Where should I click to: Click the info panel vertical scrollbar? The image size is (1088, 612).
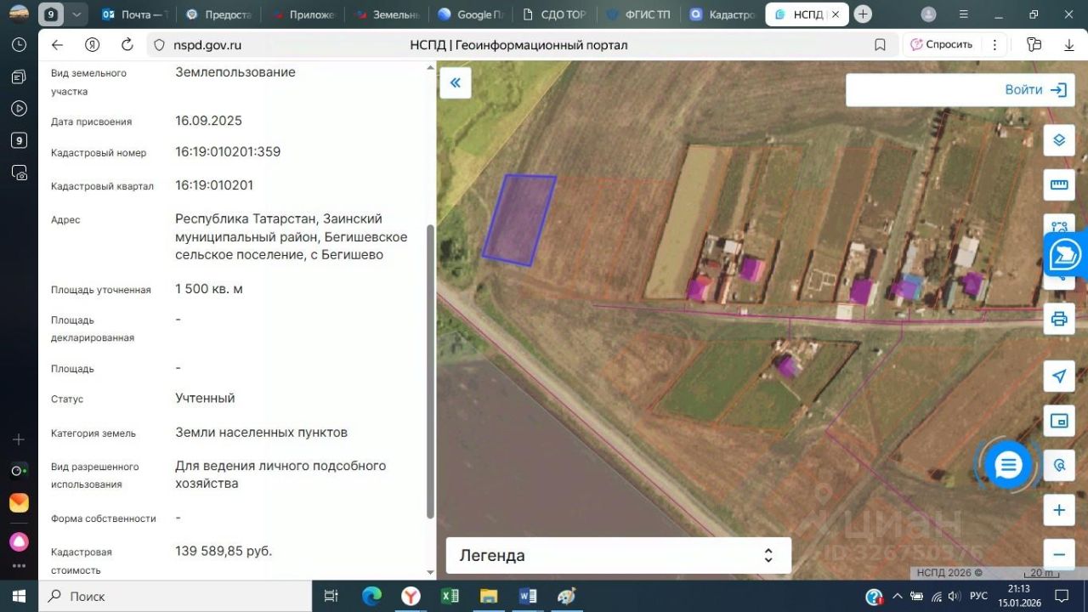pos(430,371)
